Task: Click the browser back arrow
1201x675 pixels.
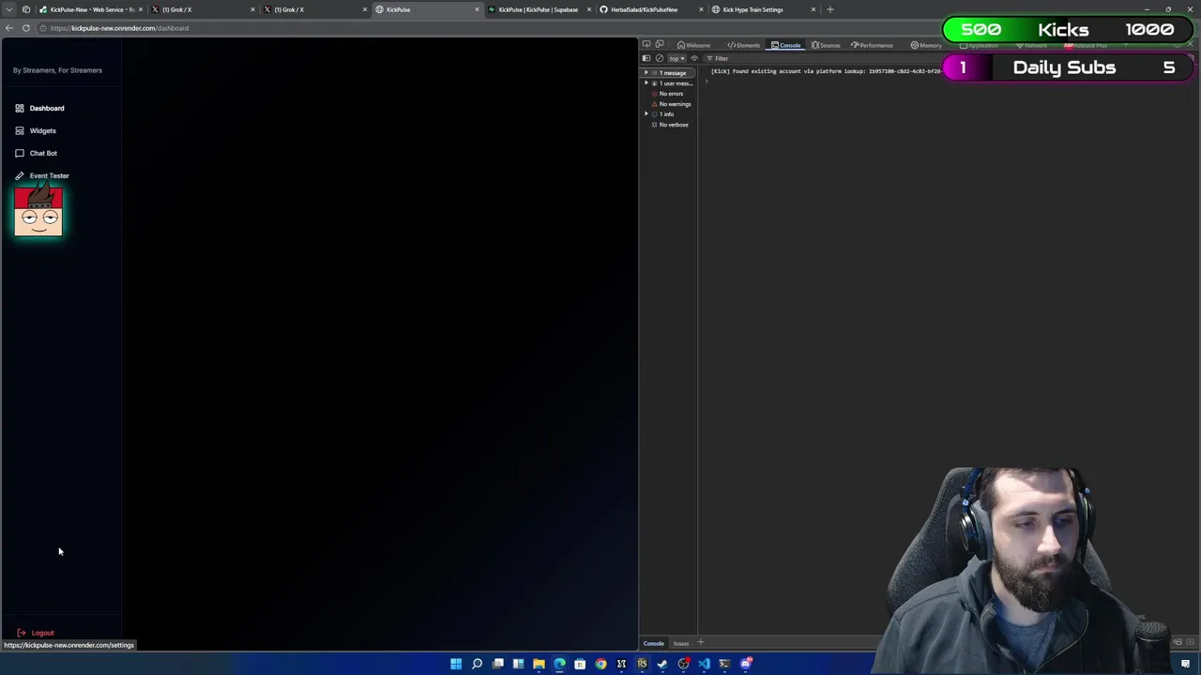Action: click(x=9, y=28)
